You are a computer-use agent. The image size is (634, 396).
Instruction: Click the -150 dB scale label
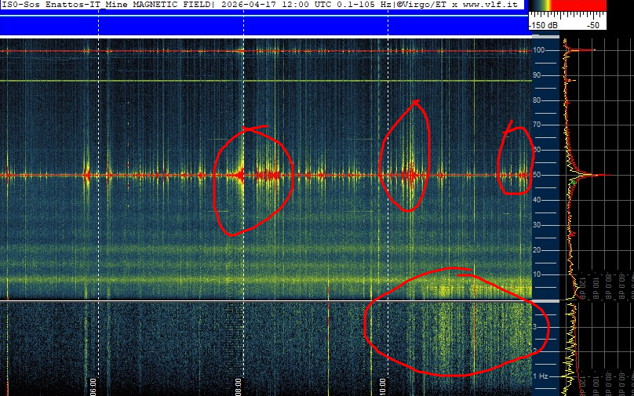pos(543,25)
